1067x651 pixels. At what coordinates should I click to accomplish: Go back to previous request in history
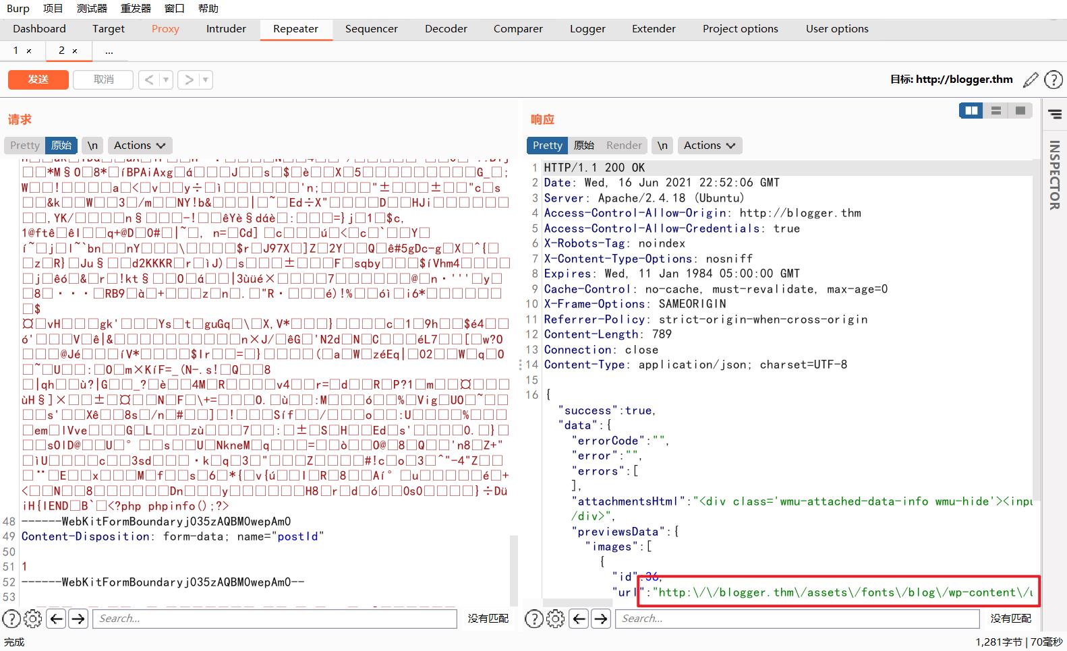(149, 80)
